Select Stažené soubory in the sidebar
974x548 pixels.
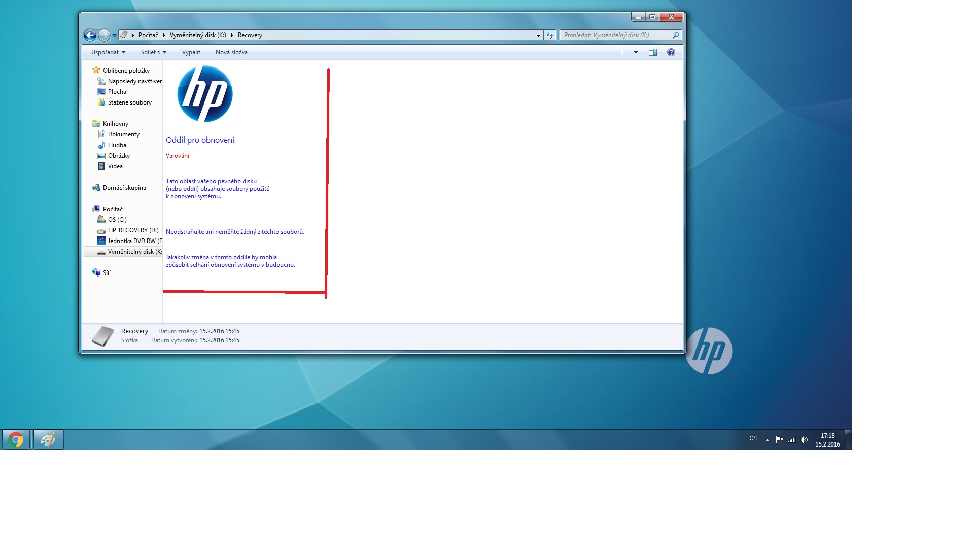(129, 102)
